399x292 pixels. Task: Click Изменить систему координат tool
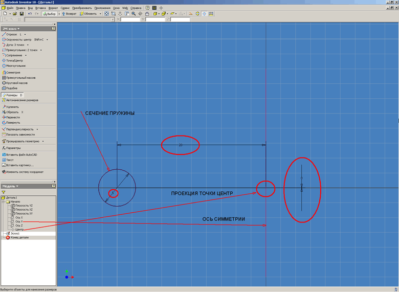pyautogui.click(x=23, y=172)
